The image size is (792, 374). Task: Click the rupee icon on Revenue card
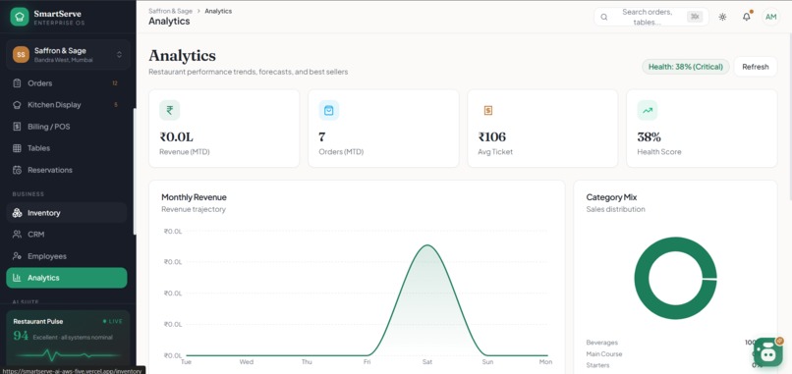pyautogui.click(x=170, y=111)
